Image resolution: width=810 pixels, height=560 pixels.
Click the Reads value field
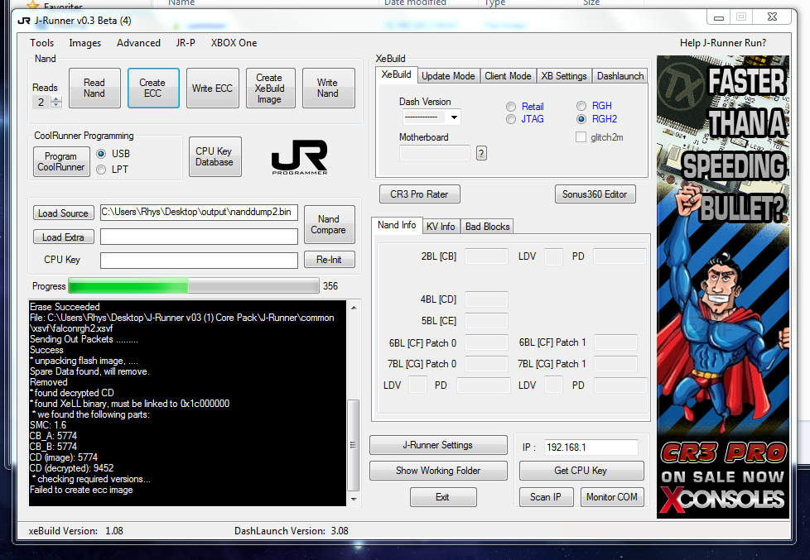42,102
